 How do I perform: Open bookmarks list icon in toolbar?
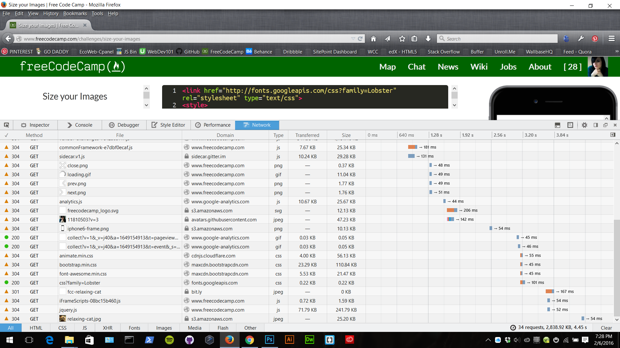coord(414,39)
